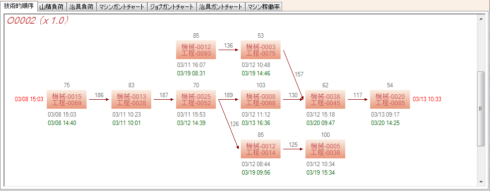Click the vertical scrollbar thumb
The height and width of the screenshot is (191, 490).
tap(481, 109)
